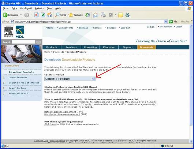Click the "Click here" system requirements link
This screenshot has height=149, width=194.
tap(50, 124)
